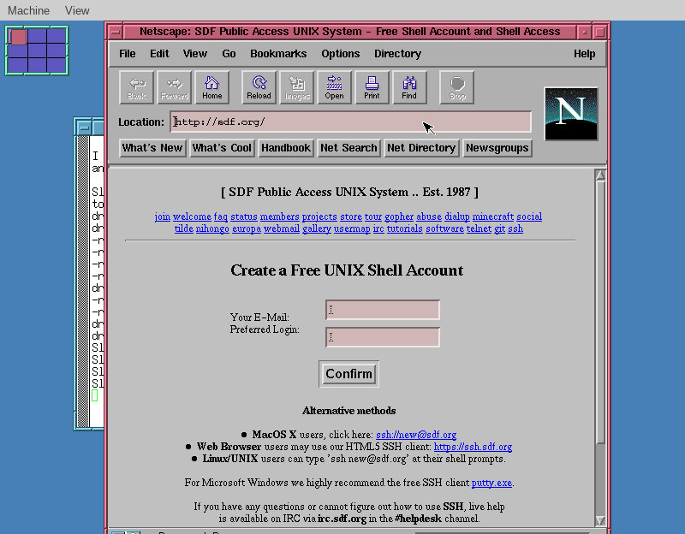685x534 pixels.
Task: Click the ssh://new@sdf.org link
Action: (416, 435)
